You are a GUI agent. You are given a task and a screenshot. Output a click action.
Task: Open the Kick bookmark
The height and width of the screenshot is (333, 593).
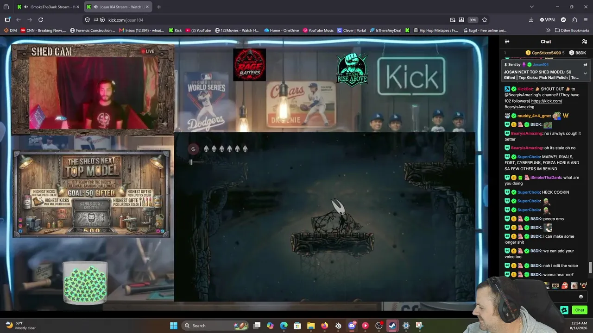coord(175,31)
